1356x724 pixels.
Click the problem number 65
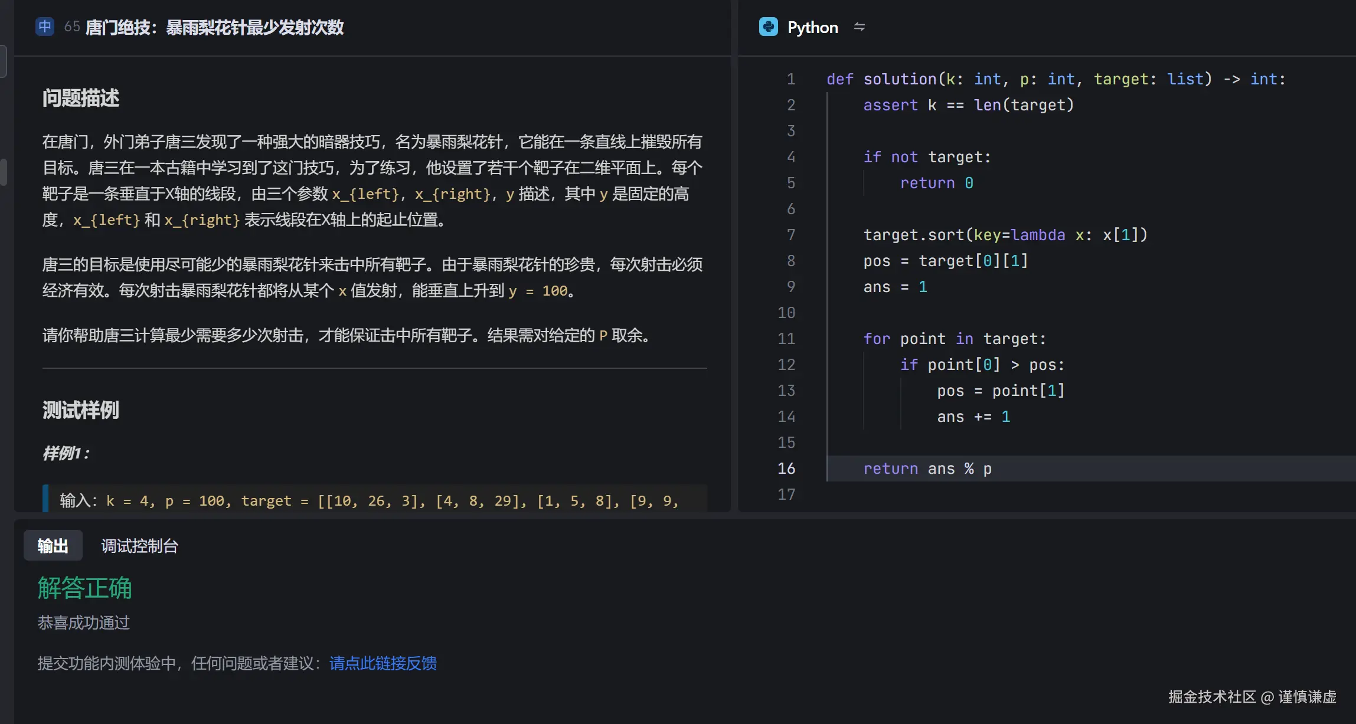coord(71,27)
